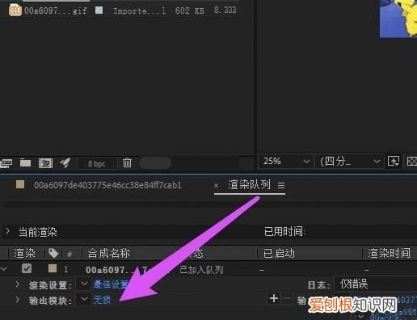Click the 8.333 frame rate cell
This screenshot has height=320, width=417.
[x=225, y=11]
